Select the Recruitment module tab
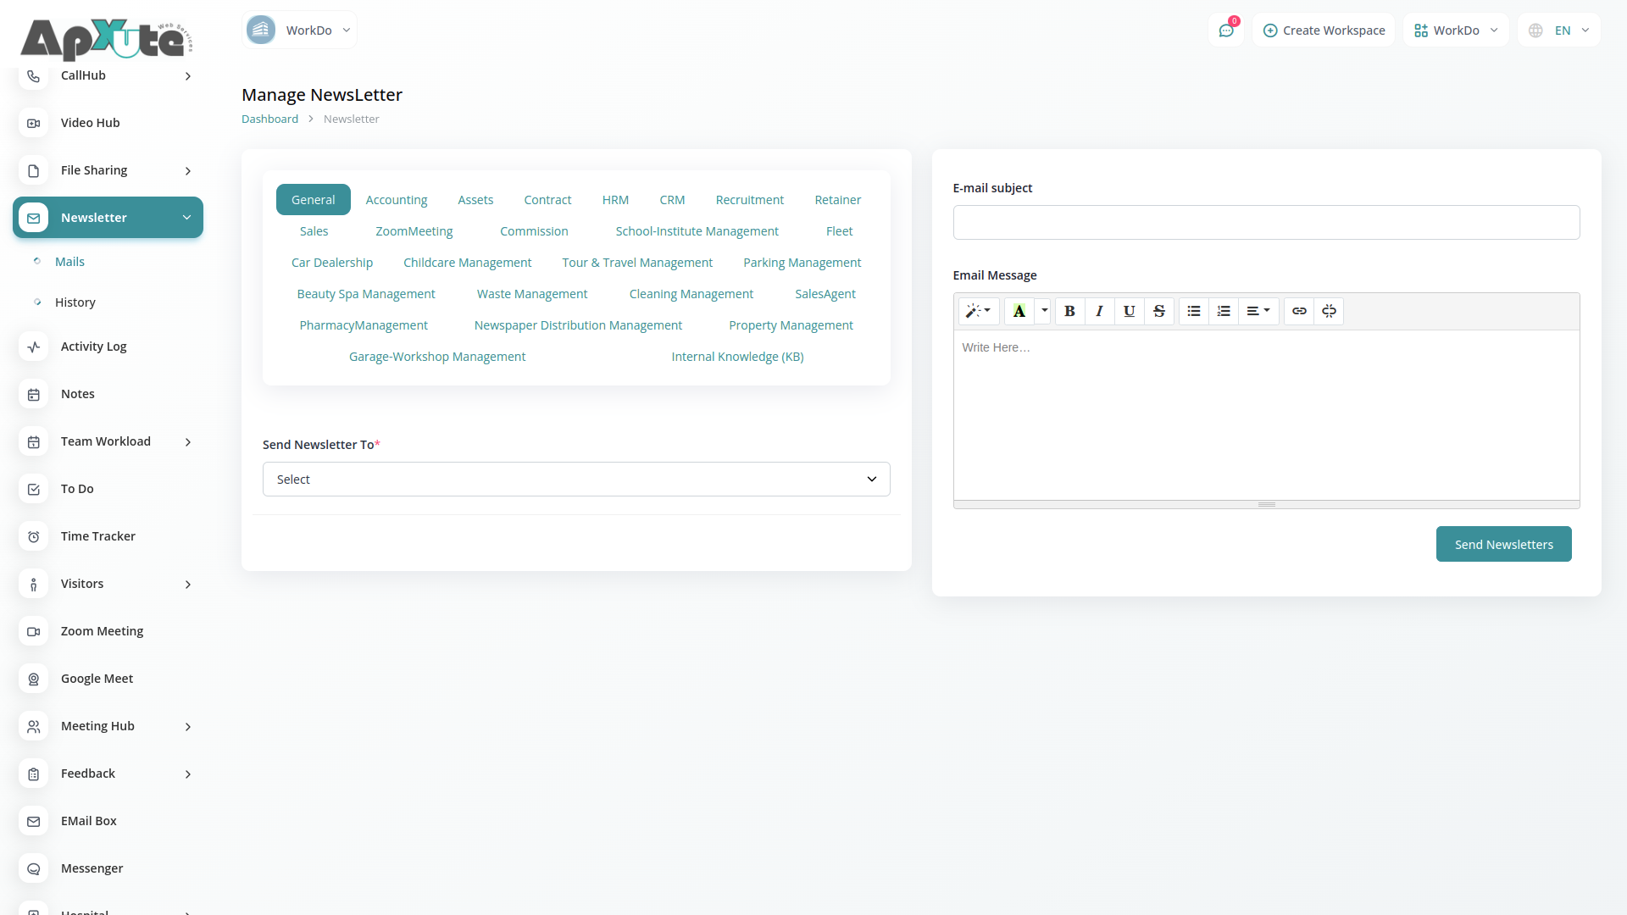Viewport: 1627px width, 915px height. (749, 200)
